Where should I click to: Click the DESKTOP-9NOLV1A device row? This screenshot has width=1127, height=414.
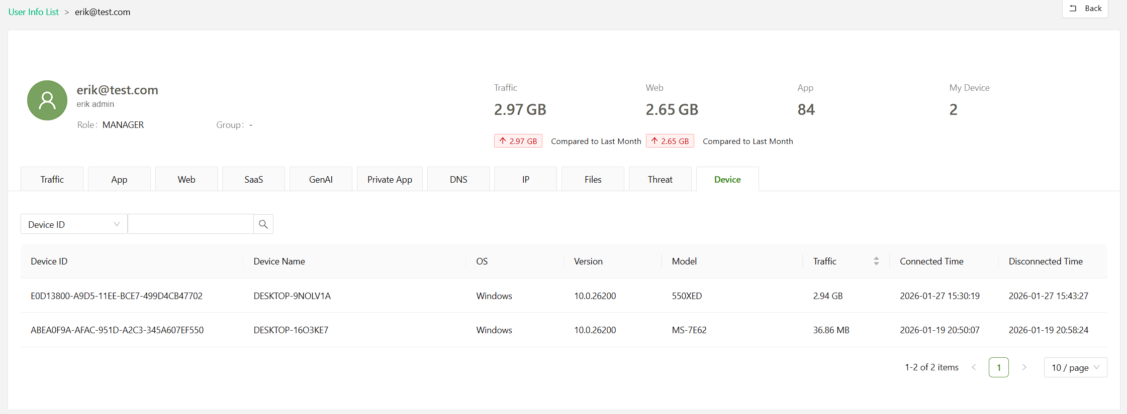(292, 296)
